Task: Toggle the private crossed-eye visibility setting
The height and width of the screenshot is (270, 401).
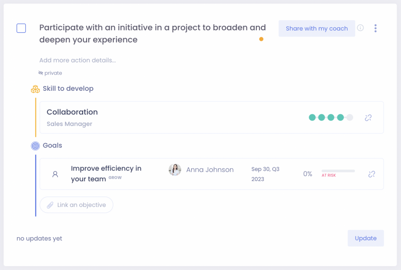Action: pyautogui.click(x=41, y=73)
